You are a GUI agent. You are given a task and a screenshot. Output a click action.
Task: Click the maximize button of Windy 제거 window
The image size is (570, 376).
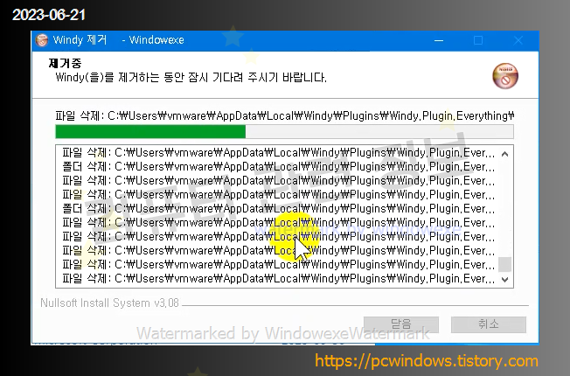[x=478, y=40]
